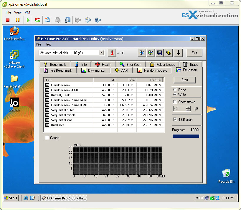Power on VM with green play icon
The width and height of the screenshot is (241, 210).
coord(28,20)
